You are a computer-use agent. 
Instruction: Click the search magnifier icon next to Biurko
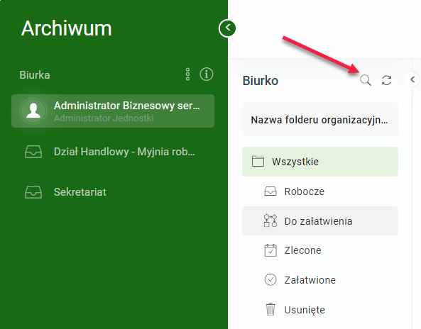(366, 80)
